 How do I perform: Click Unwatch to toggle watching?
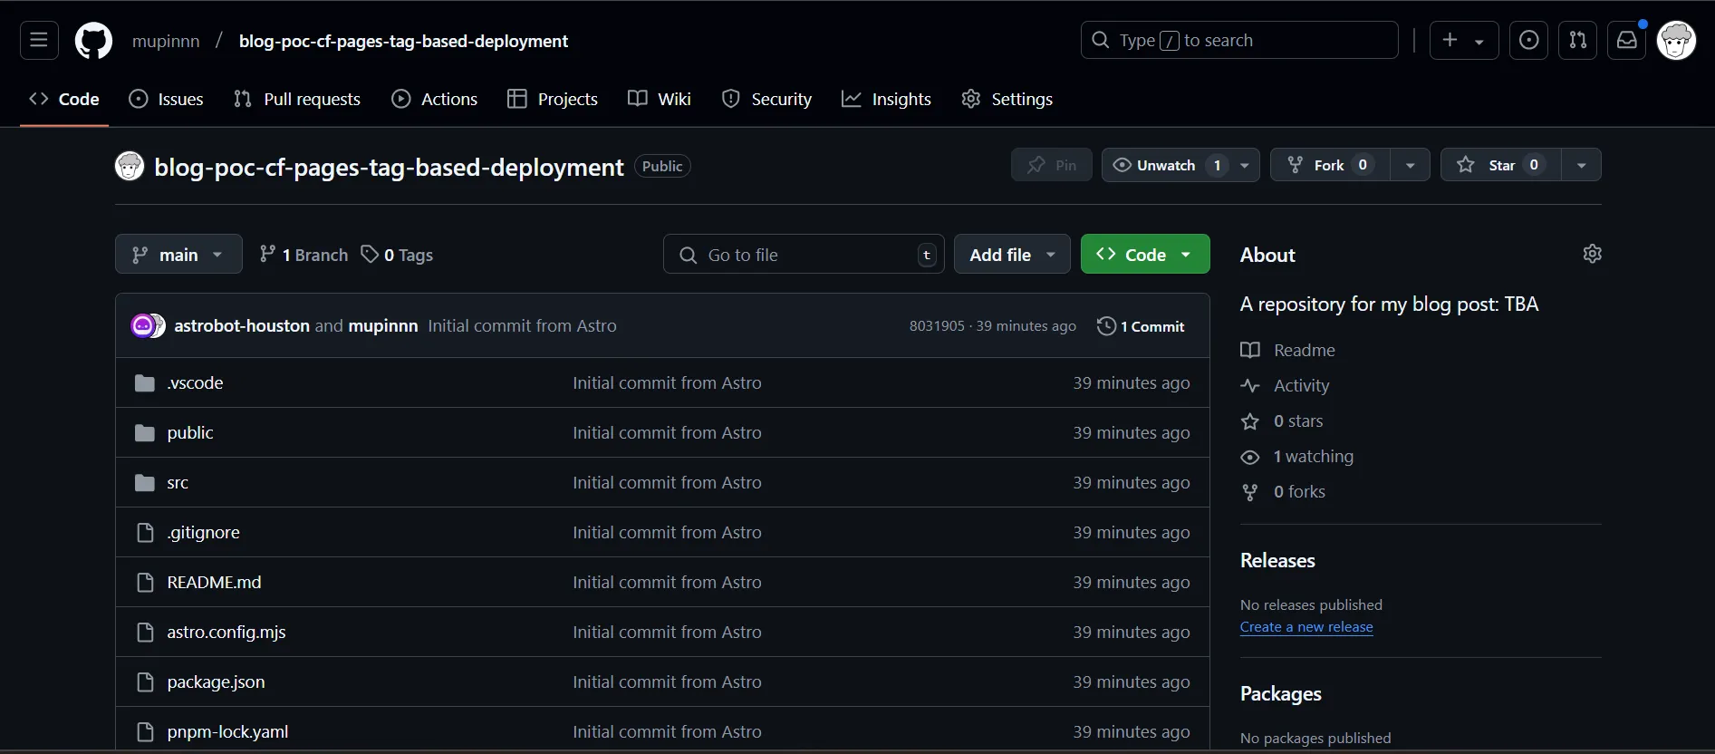point(1164,165)
